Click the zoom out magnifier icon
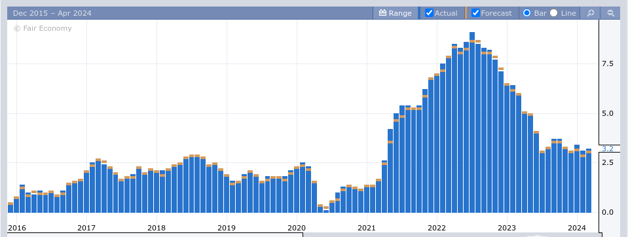 (611, 13)
